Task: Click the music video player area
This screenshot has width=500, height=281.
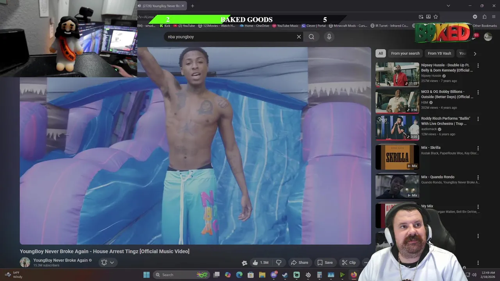Action: pyautogui.click(x=195, y=146)
